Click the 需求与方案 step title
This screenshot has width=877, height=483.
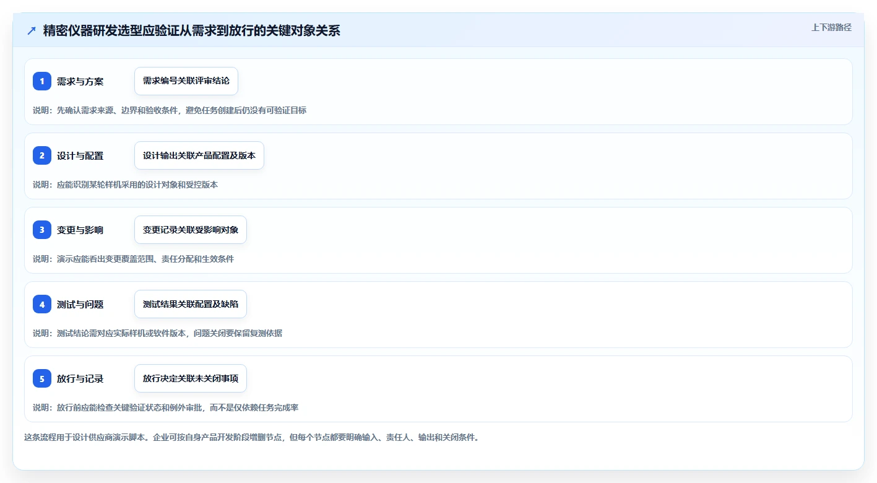point(80,81)
